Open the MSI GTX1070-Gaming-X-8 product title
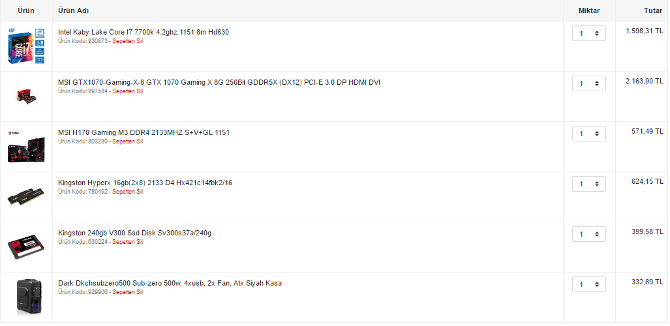The width and height of the screenshot is (670, 326). (x=219, y=82)
